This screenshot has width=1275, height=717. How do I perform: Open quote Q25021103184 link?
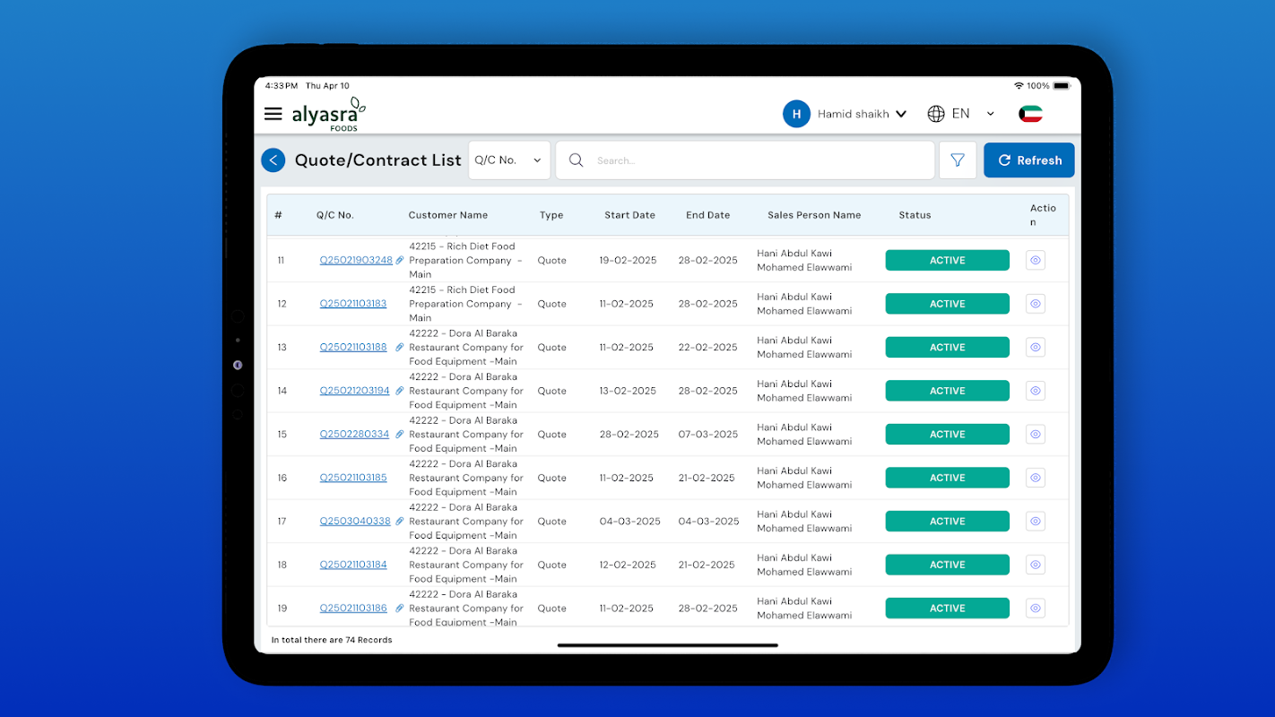353,565
